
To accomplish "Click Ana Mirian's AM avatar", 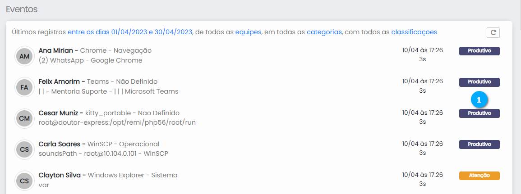I will pos(24,56).
